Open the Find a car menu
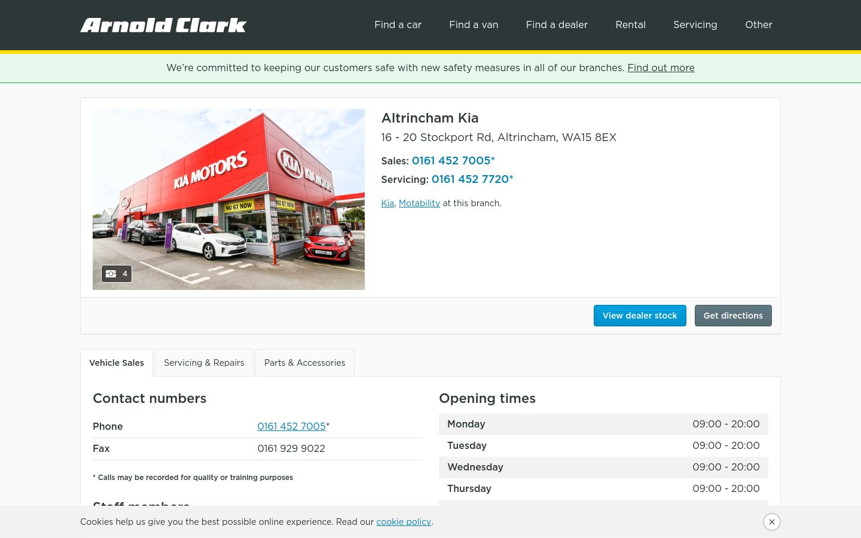 point(398,25)
